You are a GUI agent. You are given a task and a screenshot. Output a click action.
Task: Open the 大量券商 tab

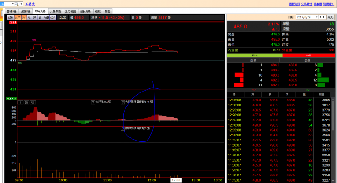click(x=55, y=11)
